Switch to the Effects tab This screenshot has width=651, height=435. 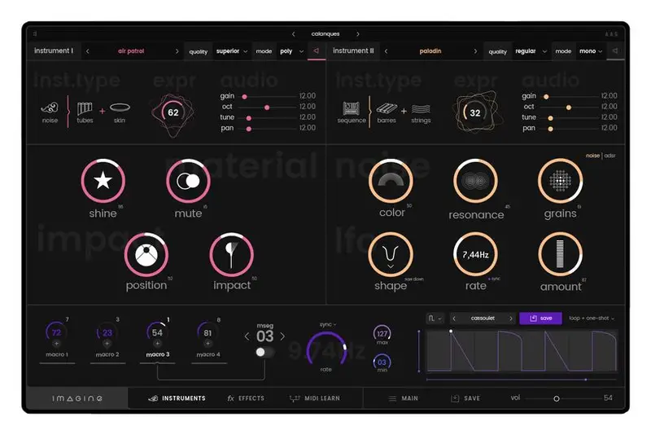[x=246, y=398]
